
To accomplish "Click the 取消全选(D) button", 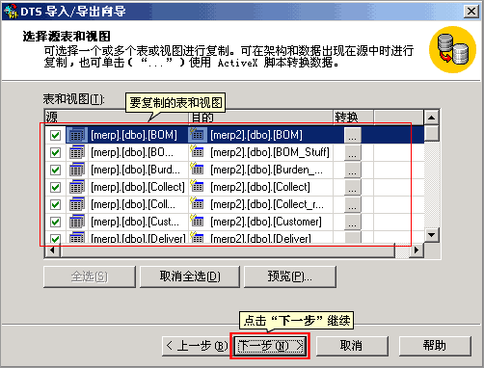I will (190, 276).
